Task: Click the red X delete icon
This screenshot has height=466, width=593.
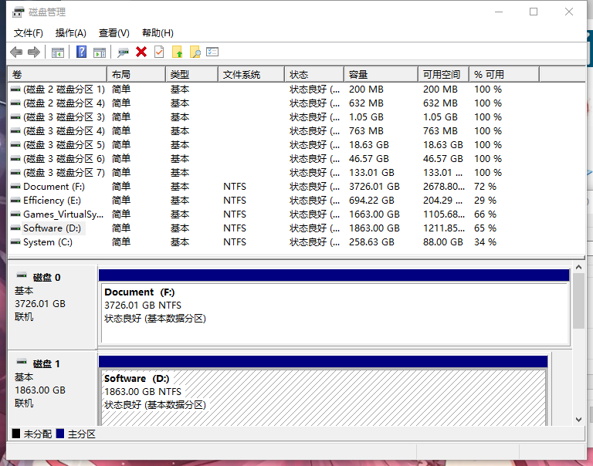Action: tap(141, 52)
